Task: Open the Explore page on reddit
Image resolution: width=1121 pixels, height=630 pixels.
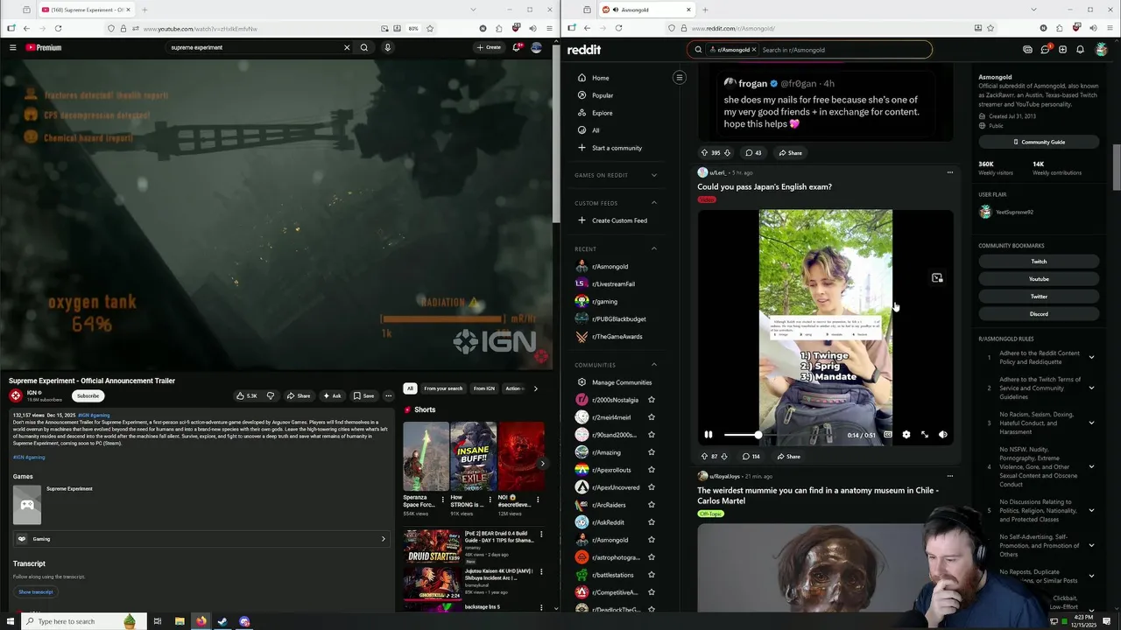Action: (x=603, y=113)
